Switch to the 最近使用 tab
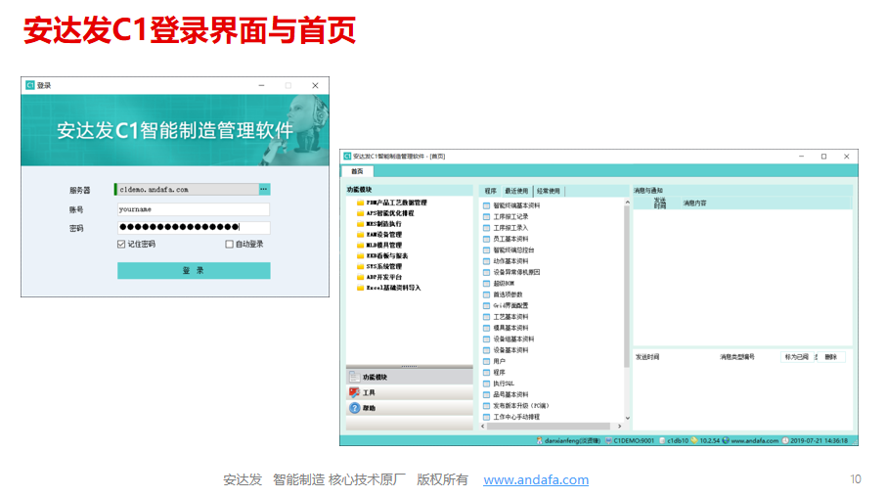This screenshot has width=887, height=498. pos(516,192)
